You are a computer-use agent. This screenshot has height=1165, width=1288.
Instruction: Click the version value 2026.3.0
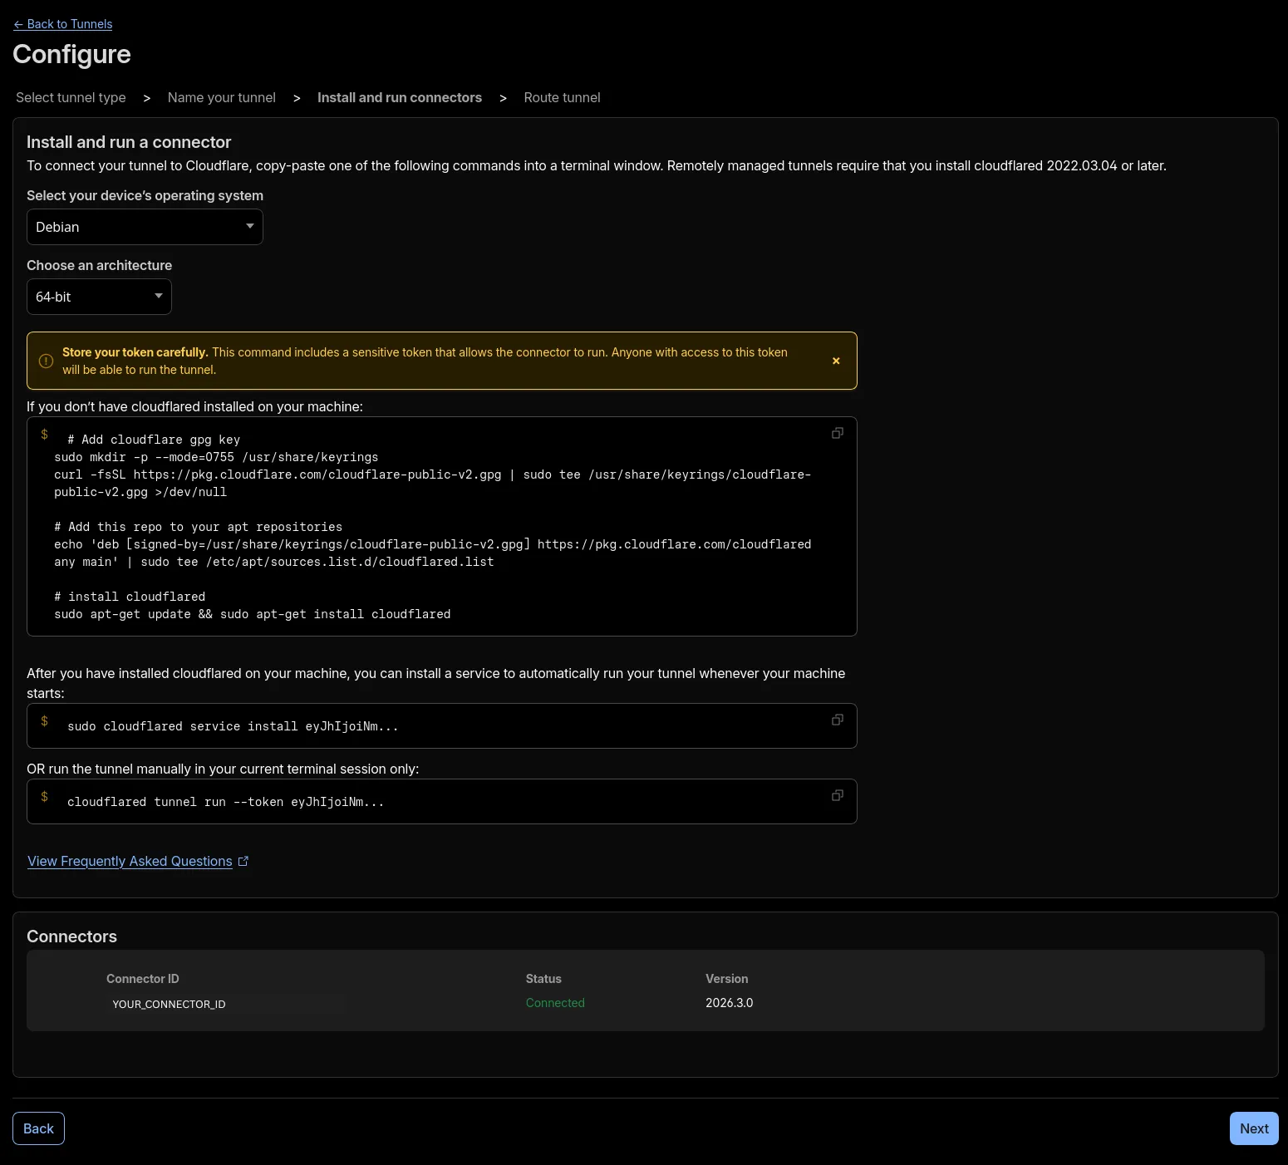point(729,1003)
